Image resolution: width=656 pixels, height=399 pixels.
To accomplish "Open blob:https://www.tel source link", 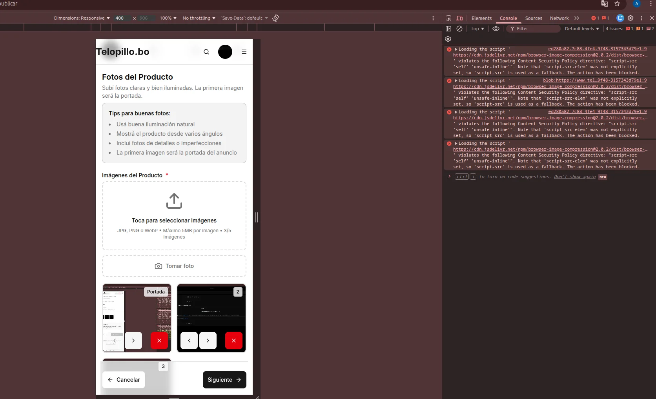I will (595, 80).
